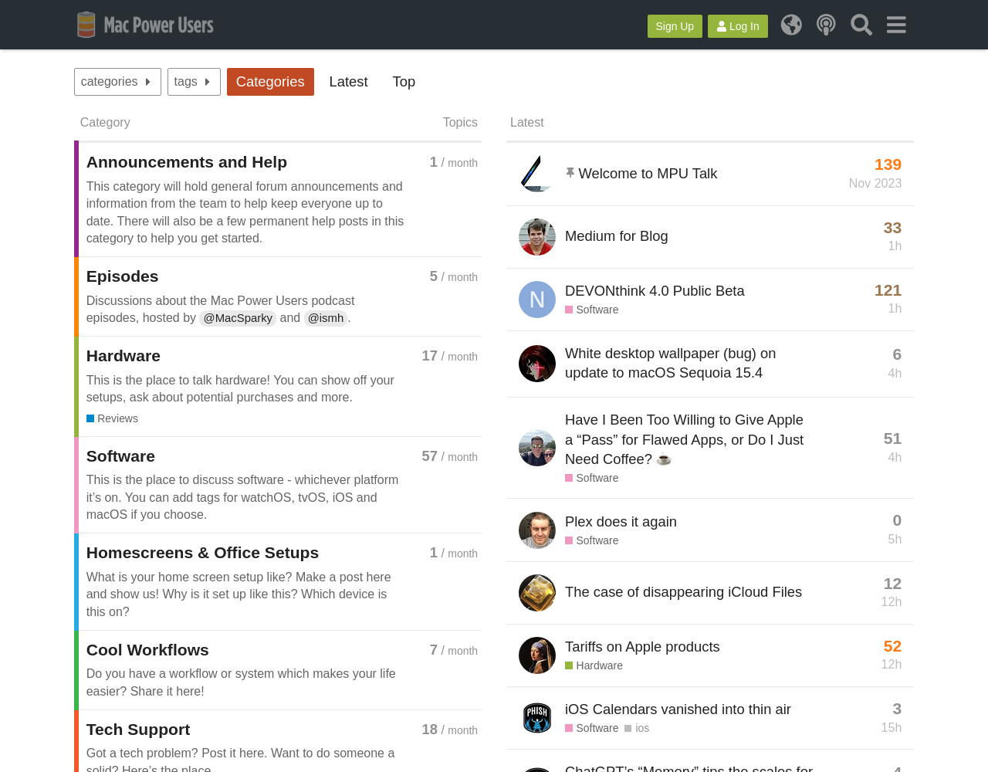
Task: Open Phish avatar beside iOS Calendars topic
Action: tap(537, 718)
